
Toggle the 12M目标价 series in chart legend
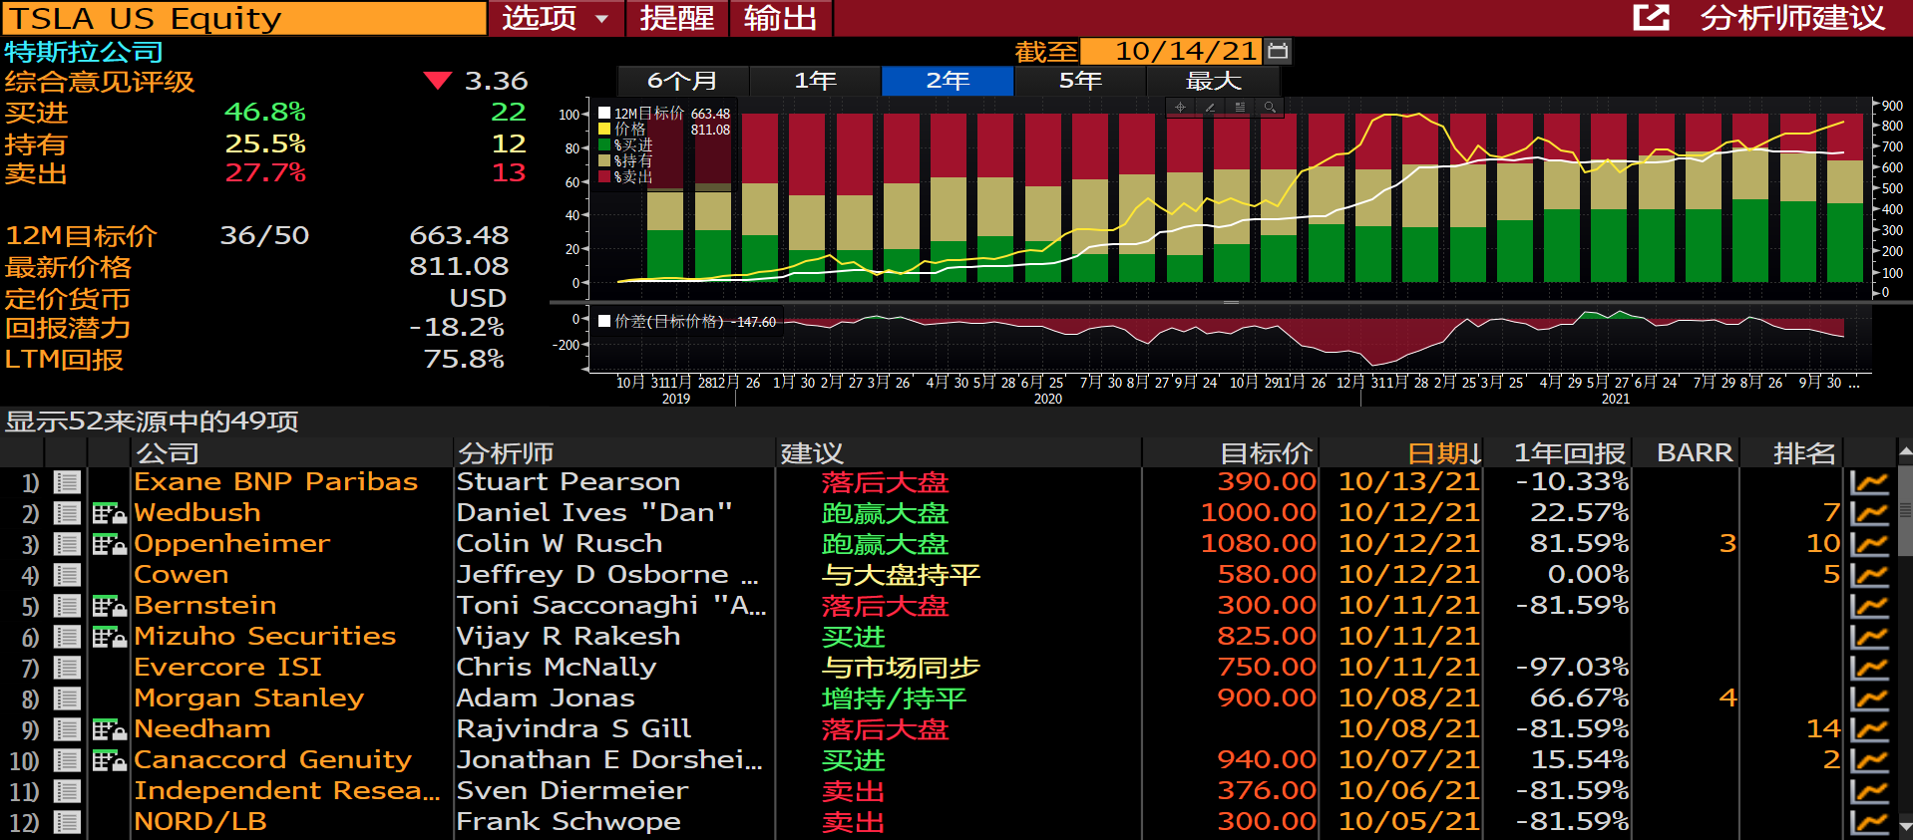click(604, 114)
